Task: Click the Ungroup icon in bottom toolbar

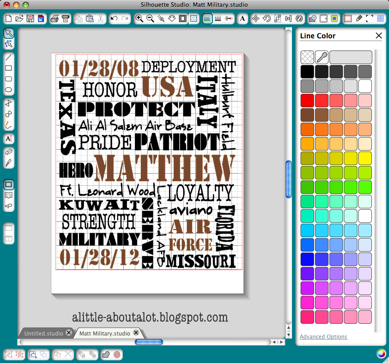Action: 19,354
